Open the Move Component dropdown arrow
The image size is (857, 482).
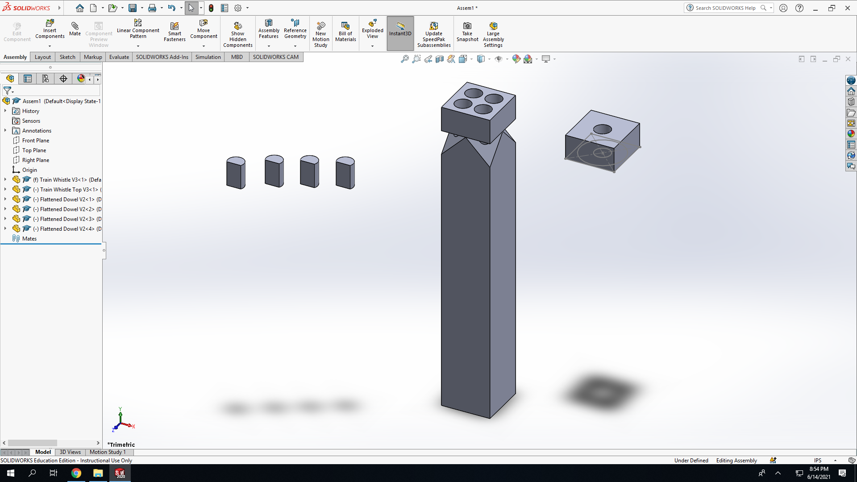click(204, 46)
